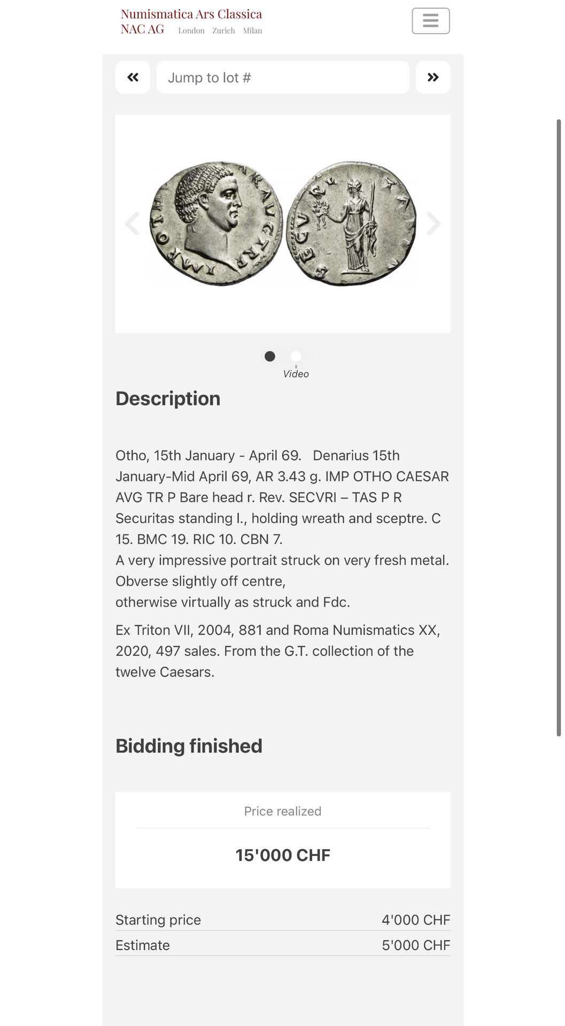Switch to the Video slide indicator dot
This screenshot has height=1026, width=565.
296,356
